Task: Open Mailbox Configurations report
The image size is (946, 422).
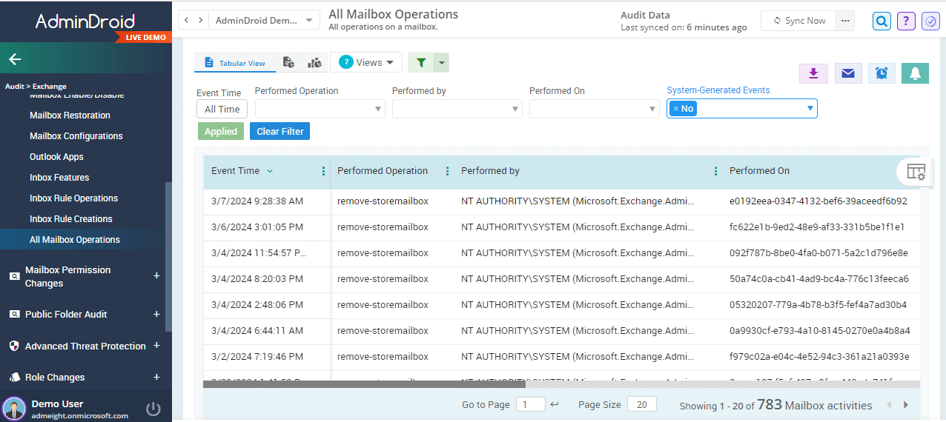Action: (x=76, y=136)
